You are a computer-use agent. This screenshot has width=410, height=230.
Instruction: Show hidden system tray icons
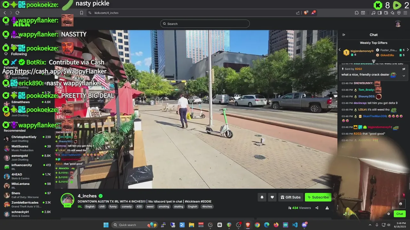tap(370, 225)
